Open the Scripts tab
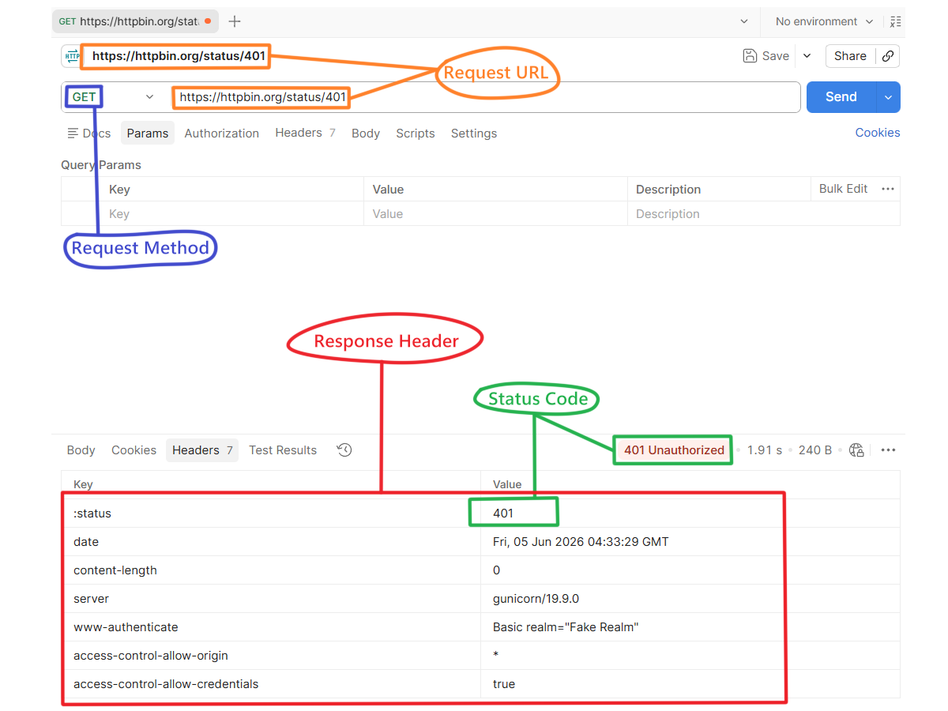 click(x=416, y=134)
